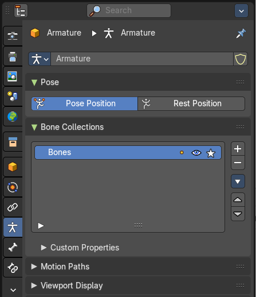Add a new bone collection
Viewport: 256px width, 297px height.
point(238,149)
